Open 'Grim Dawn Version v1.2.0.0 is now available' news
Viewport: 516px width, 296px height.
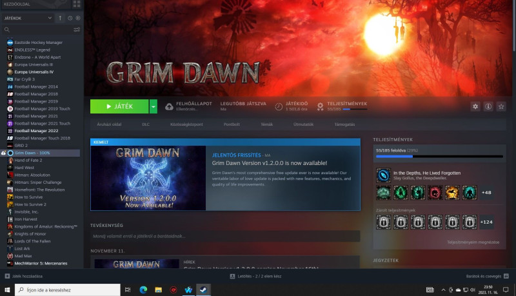pos(270,163)
